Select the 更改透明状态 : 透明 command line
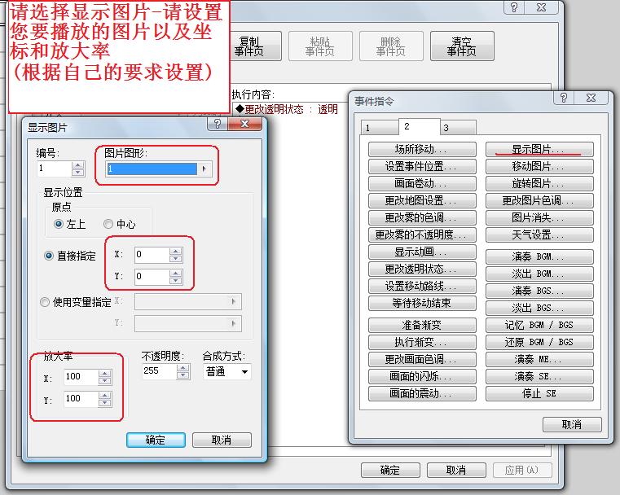The width and height of the screenshot is (620, 495). click(287, 109)
